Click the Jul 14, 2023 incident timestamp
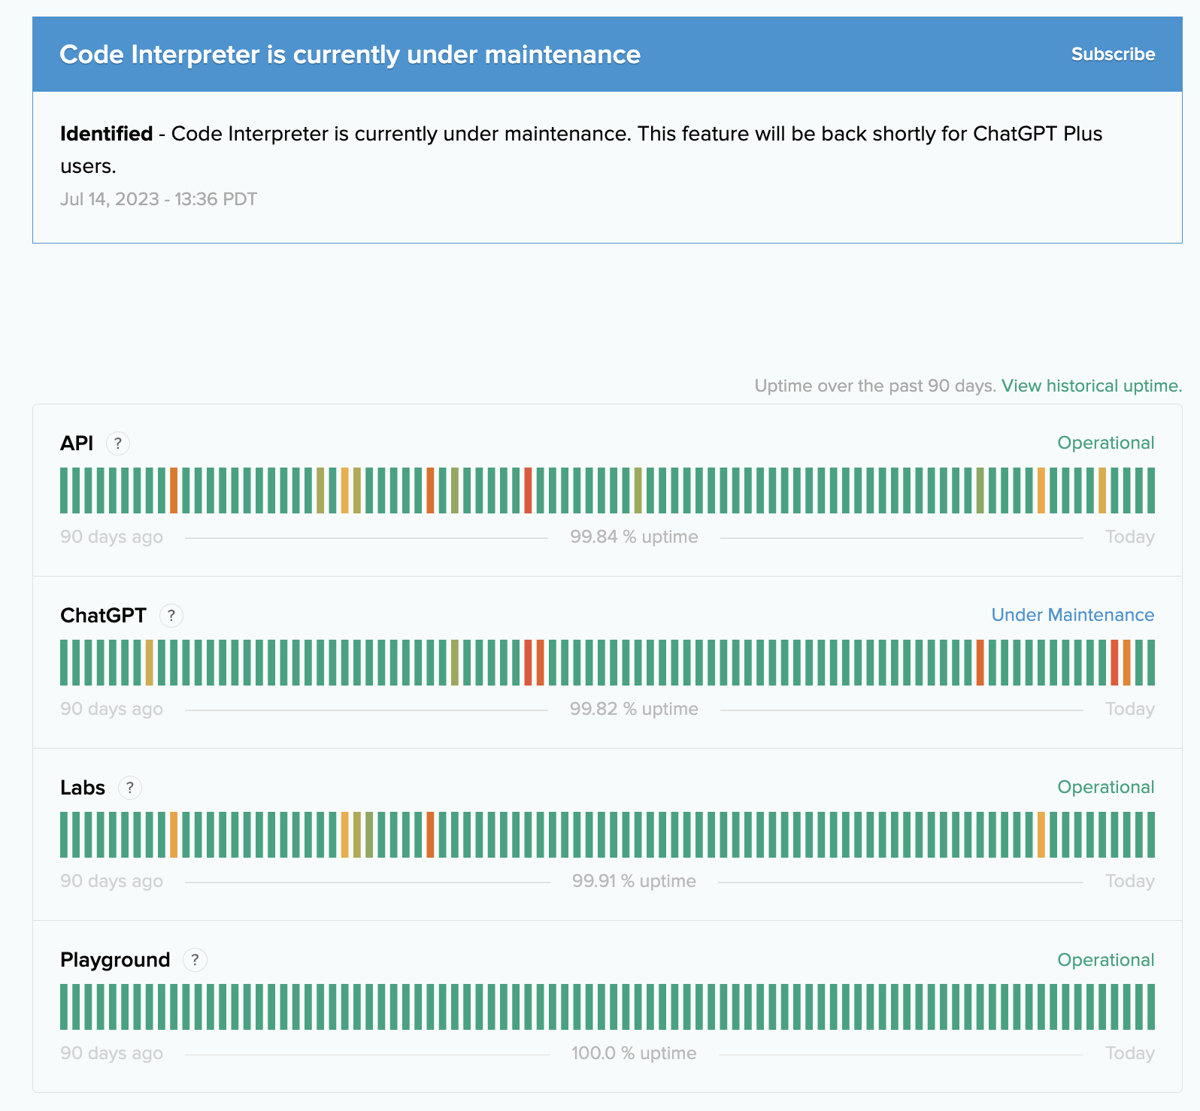Image resolution: width=1200 pixels, height=1111 pixels. pos(159,199)
